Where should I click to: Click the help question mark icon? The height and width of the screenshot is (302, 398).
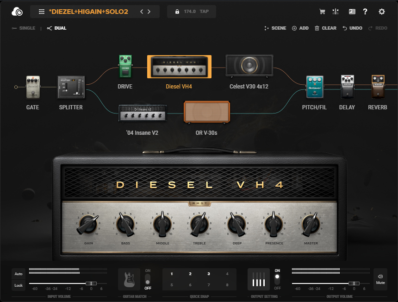[x=365, y=12]
